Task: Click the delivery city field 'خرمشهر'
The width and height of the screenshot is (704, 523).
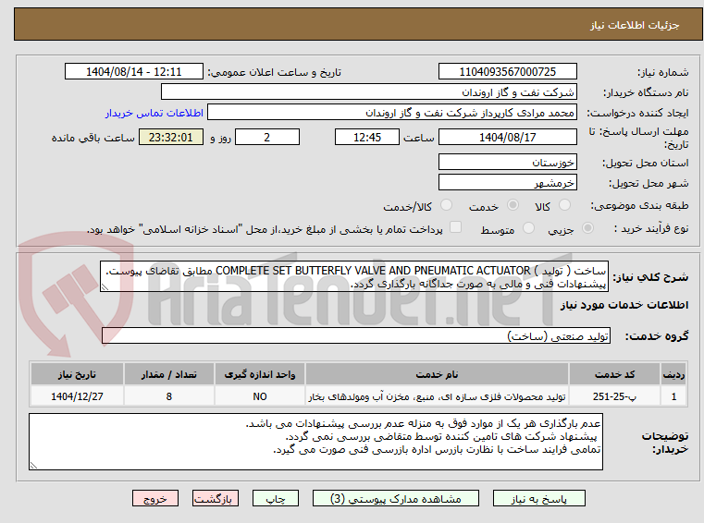Action: click(507, 183)
